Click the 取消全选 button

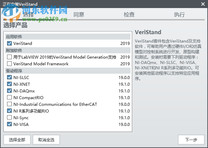click(x=46, y=140)
